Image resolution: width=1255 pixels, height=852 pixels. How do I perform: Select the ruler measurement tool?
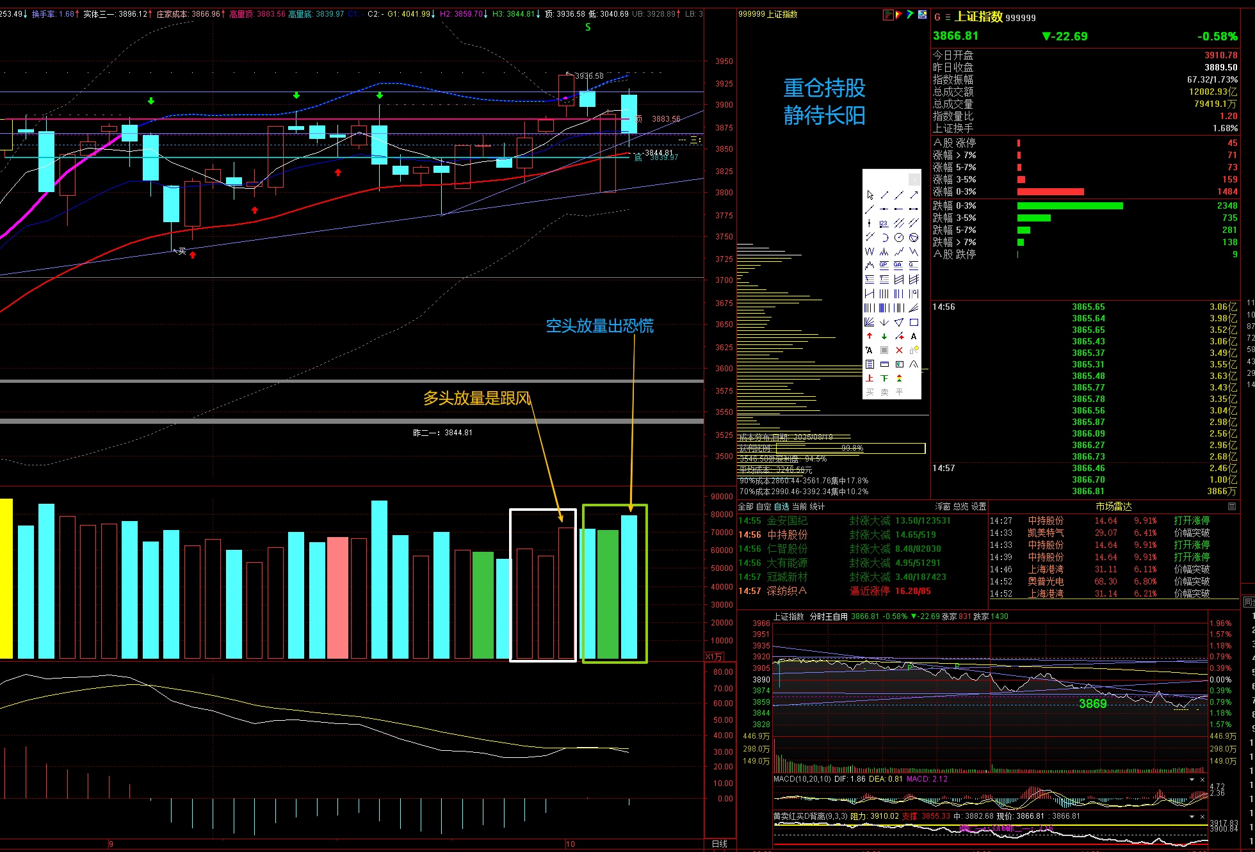(884, 364)
